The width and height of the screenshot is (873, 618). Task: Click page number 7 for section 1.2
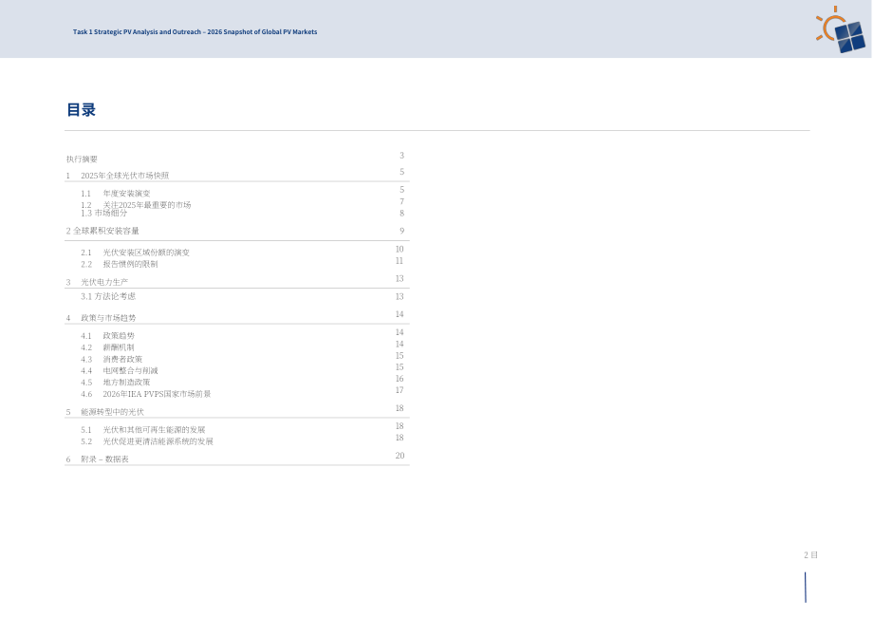coord(402,201)
